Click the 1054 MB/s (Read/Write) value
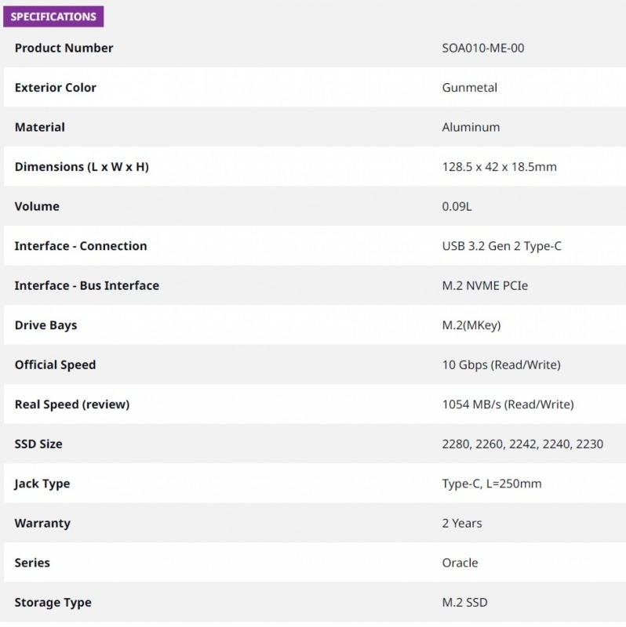Screen dimensions: 626x627 pos(508,404)
